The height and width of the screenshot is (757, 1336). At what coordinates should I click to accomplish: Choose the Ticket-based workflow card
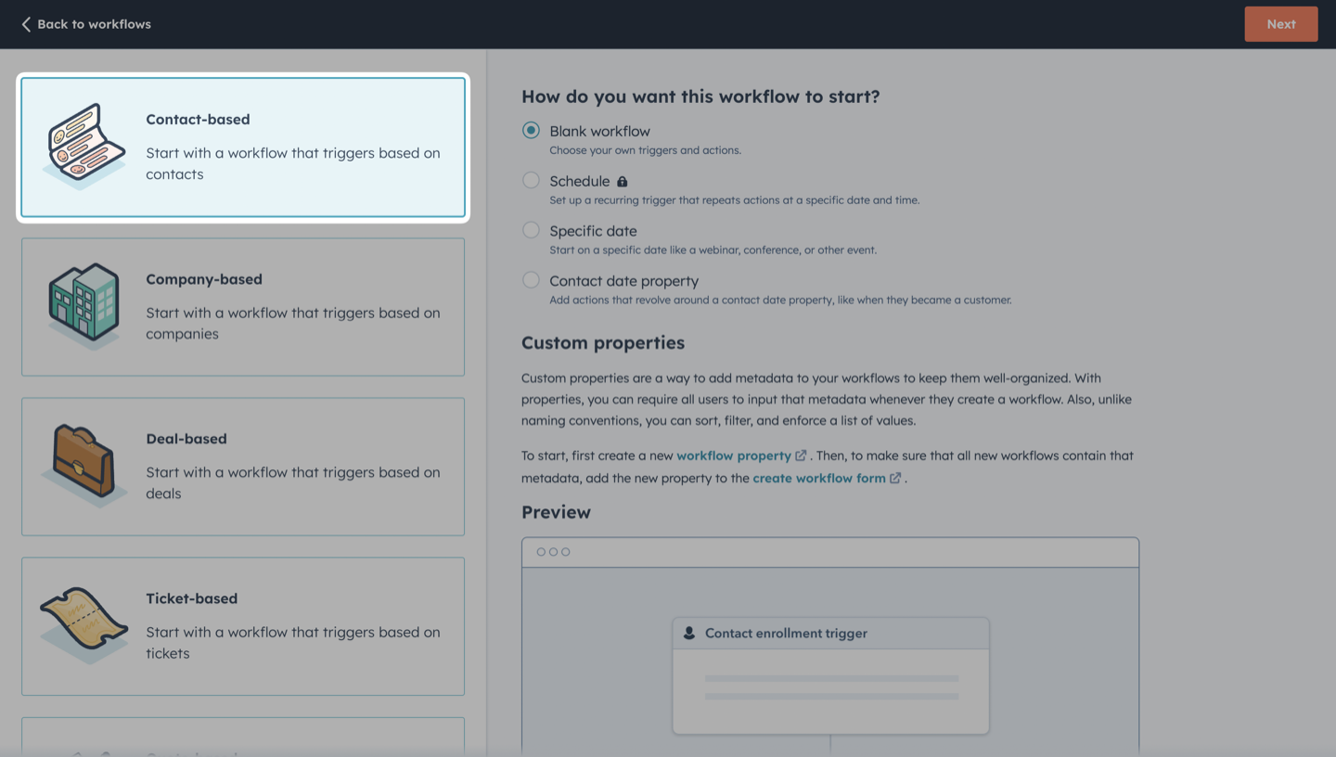pyautogui.click(x=243, y=626)
